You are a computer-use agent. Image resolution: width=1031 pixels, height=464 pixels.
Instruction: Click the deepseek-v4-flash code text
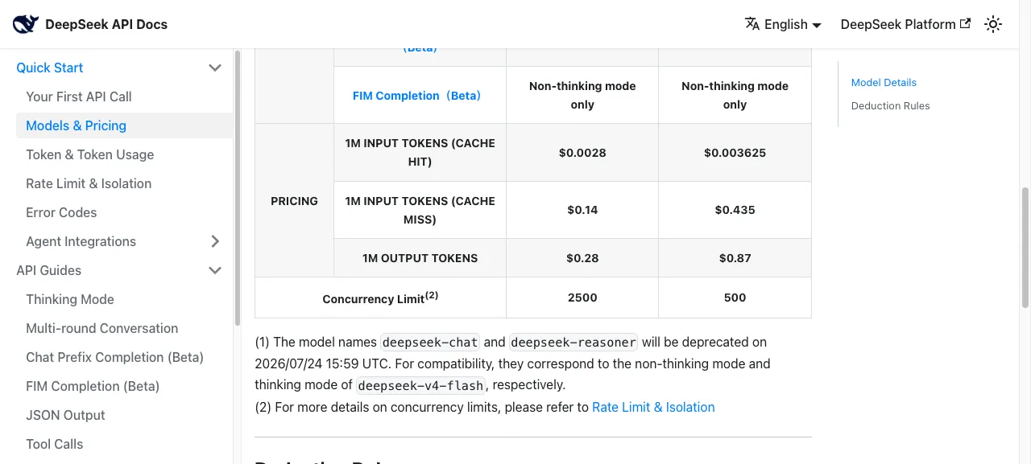click(420, 385)
